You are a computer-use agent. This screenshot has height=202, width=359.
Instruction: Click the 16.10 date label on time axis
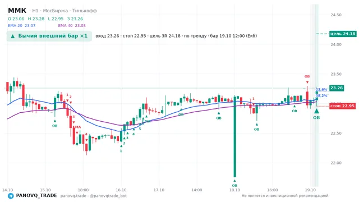click(121, 190)
